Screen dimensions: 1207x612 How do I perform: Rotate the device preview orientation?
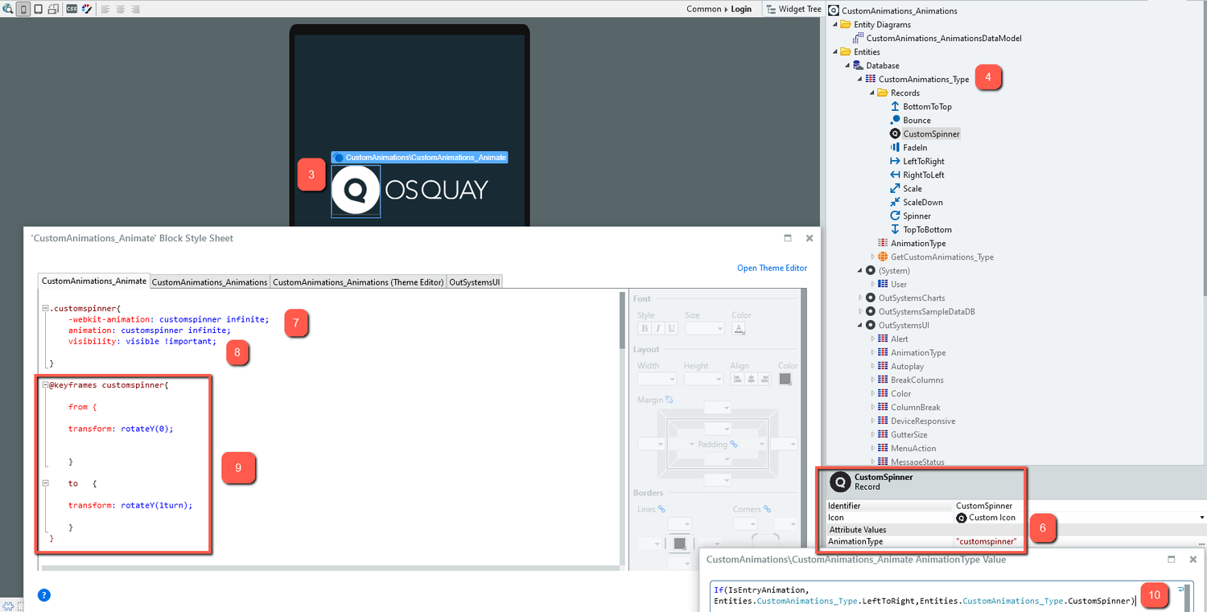(x=53, y=8)
